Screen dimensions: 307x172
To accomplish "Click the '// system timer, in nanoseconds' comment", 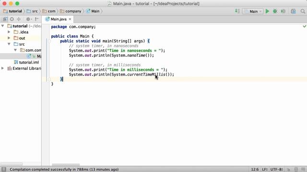I will (104, 46).
